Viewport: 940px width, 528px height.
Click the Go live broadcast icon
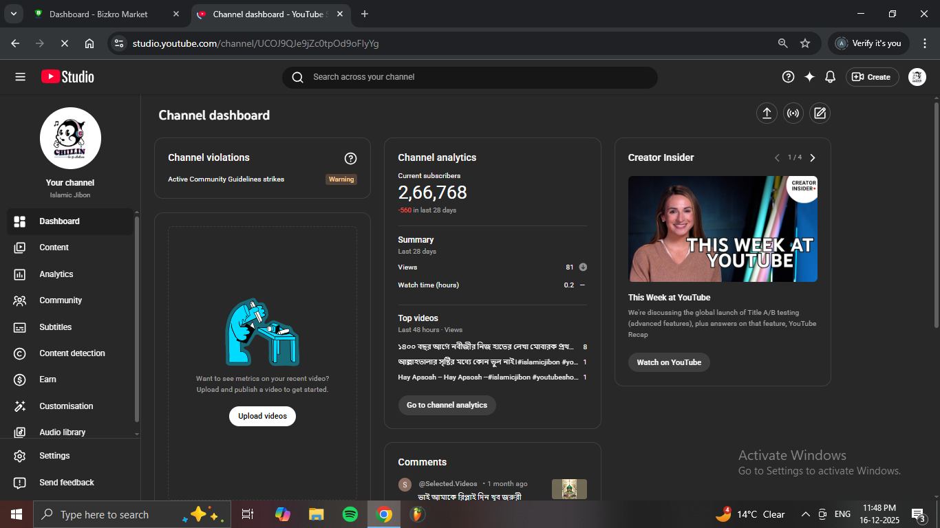coord(793,113)
